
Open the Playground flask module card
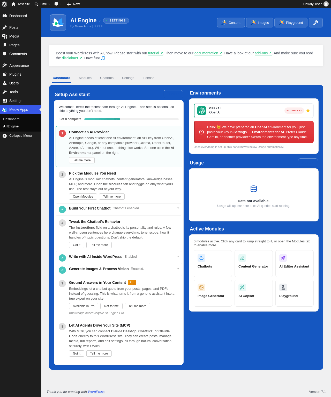[x=295, y=293]
